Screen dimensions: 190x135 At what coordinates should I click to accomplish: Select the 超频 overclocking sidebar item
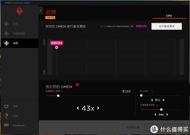click(x=20, y=43)
